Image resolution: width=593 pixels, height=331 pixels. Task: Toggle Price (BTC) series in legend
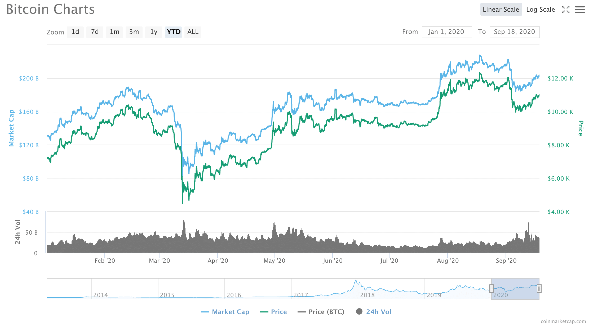coord(321,312)
